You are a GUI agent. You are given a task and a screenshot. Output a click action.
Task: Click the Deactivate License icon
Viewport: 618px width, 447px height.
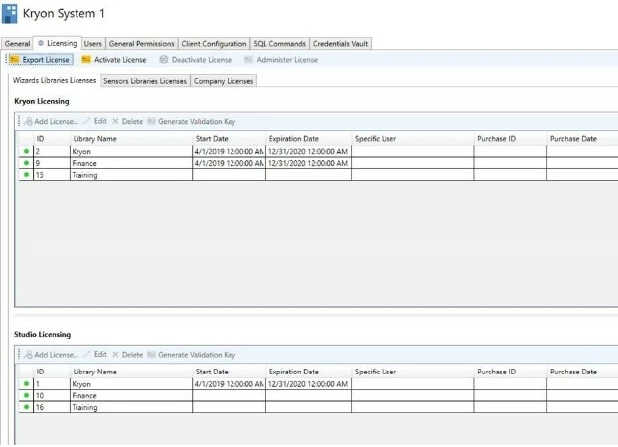[x=164, y=60]
